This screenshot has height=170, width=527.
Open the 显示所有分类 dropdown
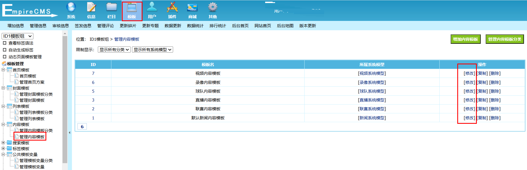point(114,50)
